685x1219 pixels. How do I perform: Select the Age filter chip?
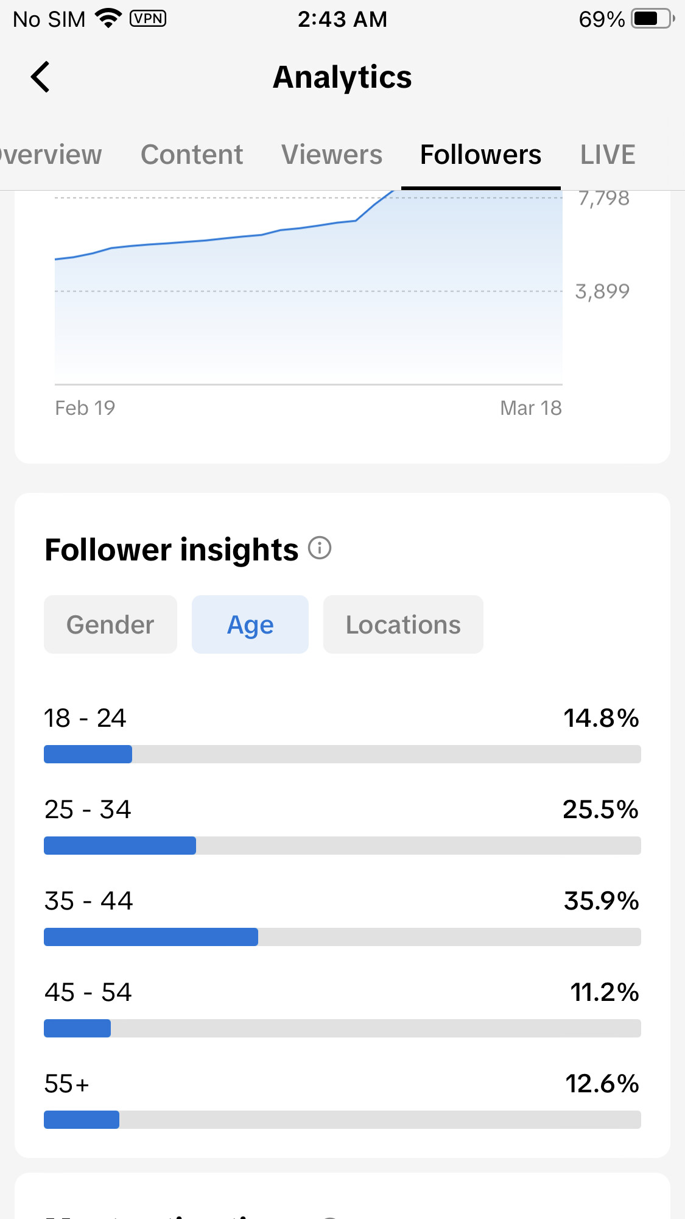point(250,624)
